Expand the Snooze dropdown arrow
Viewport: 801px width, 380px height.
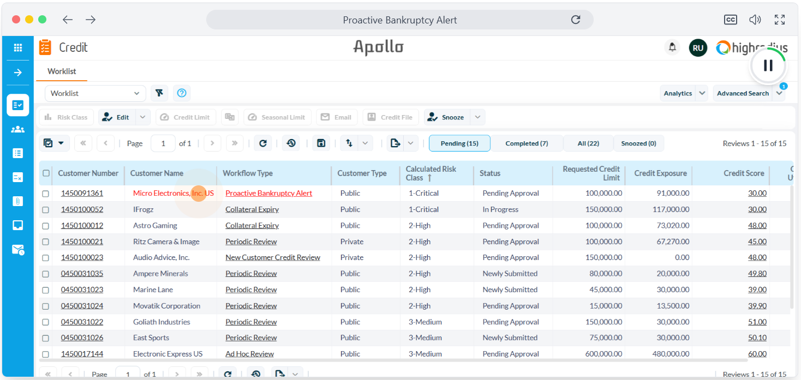coord(477,117)
